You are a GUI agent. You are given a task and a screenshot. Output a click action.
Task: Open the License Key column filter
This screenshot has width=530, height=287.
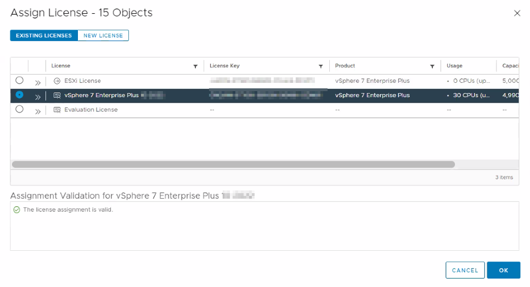coord(321,66)
